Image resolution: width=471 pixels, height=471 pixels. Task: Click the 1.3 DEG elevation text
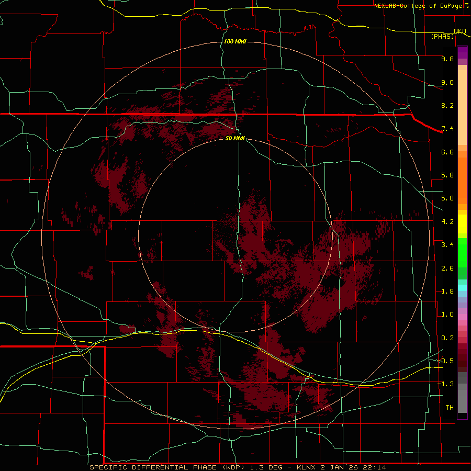point(267,467)
